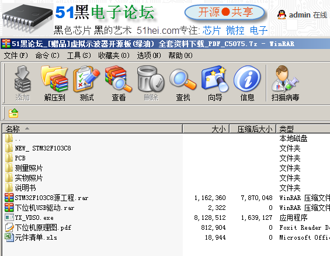Click size value 1,162,360

coord(210,198)
